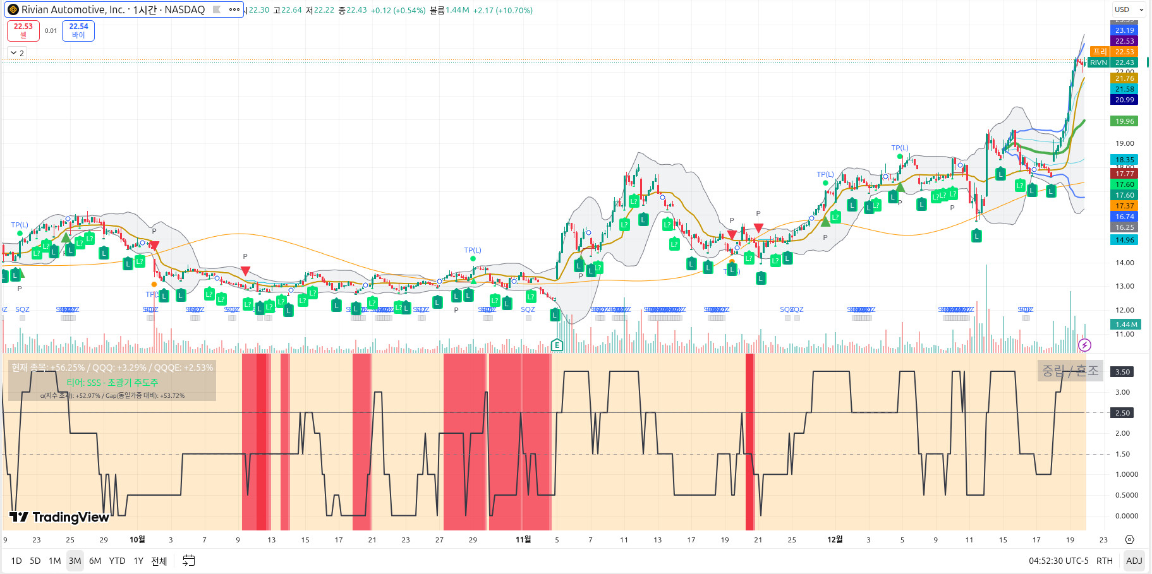Click the 중립 / 혼조 status label
This screenshot has height=574, width=1152.
pyautogui.click(x=1070, y=371)
